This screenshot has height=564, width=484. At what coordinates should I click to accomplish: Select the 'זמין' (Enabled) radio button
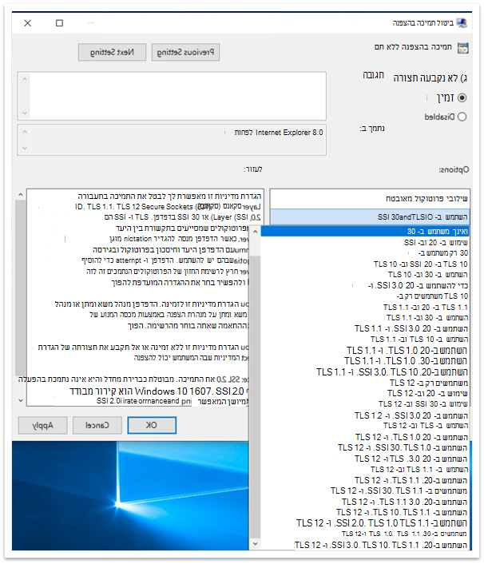462,97
